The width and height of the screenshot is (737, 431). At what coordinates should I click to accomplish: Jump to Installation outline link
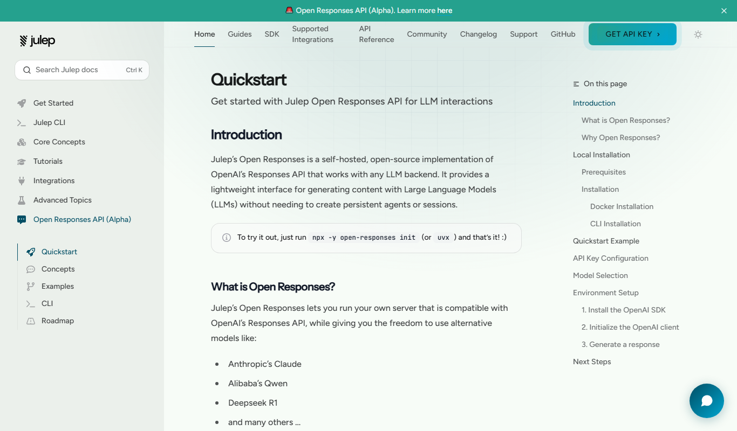(600, 189)
